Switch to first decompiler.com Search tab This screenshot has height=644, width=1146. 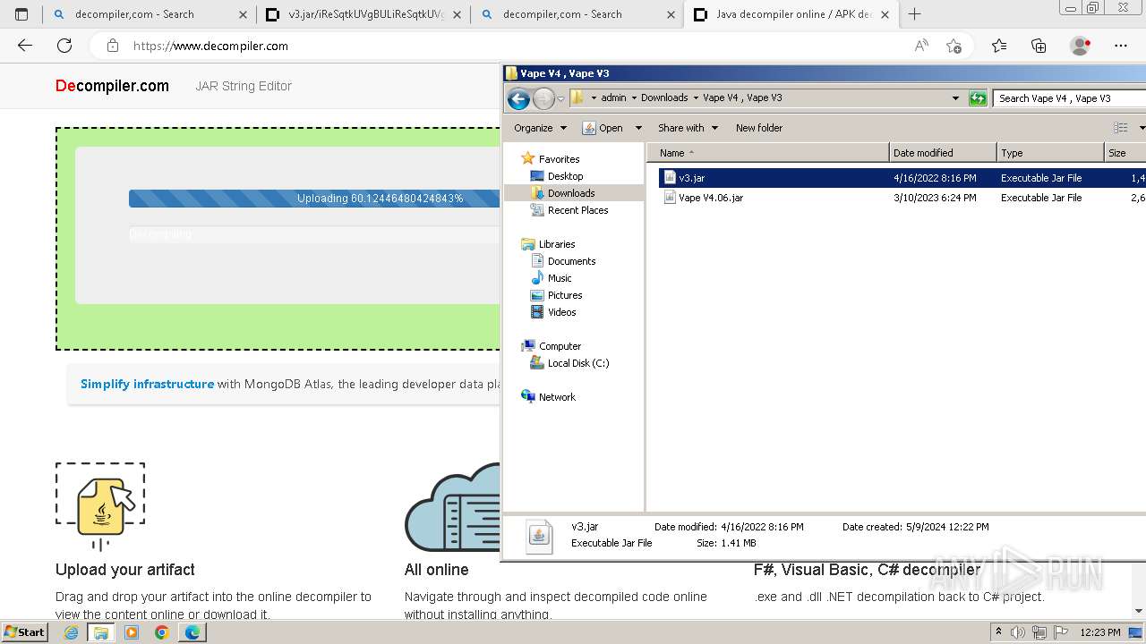pos(149,14)
